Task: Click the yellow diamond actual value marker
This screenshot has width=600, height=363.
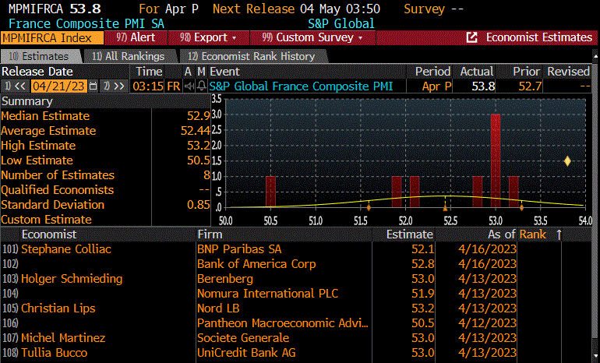Action: point(567,161)
